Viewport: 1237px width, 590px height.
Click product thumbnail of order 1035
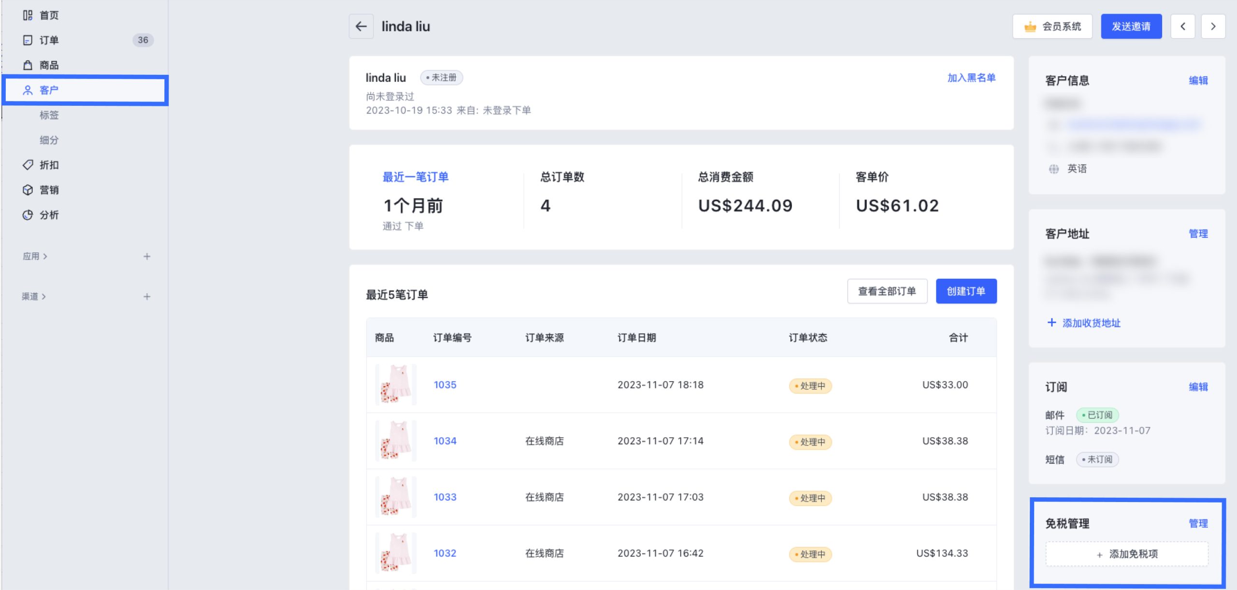(395, 385)
